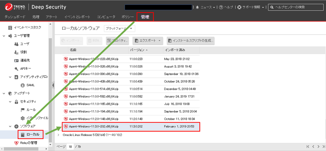Viewport: 326px width, 151px height.
Task: Click the security rules flag icon
Action: click(x=23, y=110)
